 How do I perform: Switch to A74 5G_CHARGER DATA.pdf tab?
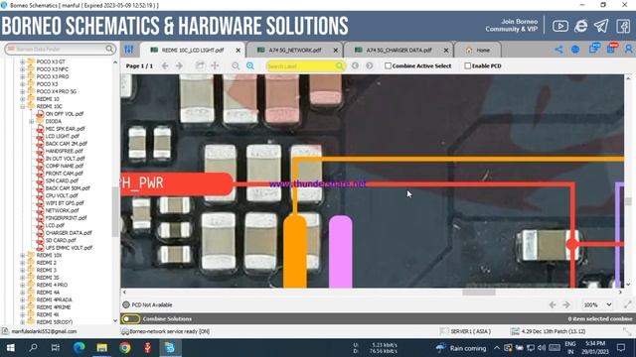398,51
